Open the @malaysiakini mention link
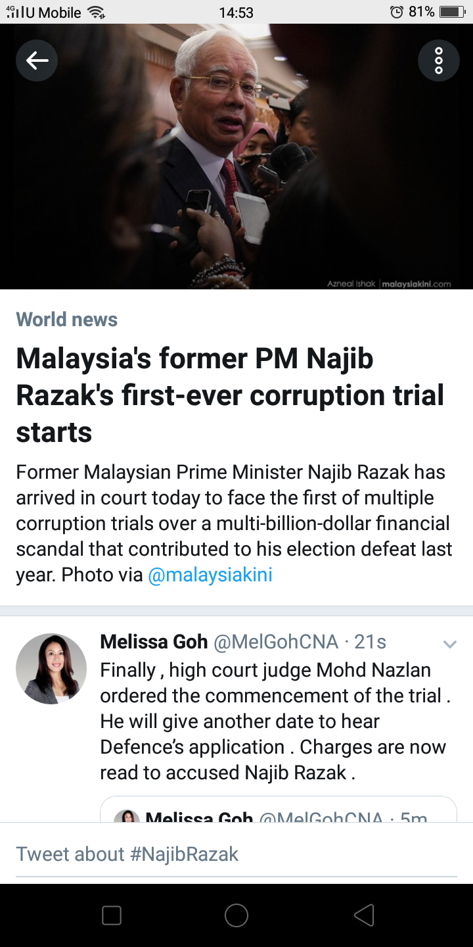Viewport: 473px width, 947px height. point(210,575)
